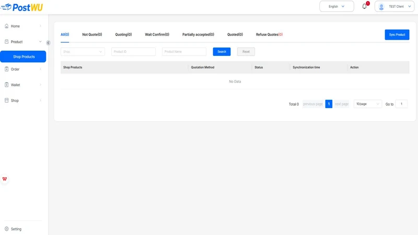This screenshot has width=418, height=235.
Task: Switch to Refuse Quotes(0) tab
Action: click(269, 34)
